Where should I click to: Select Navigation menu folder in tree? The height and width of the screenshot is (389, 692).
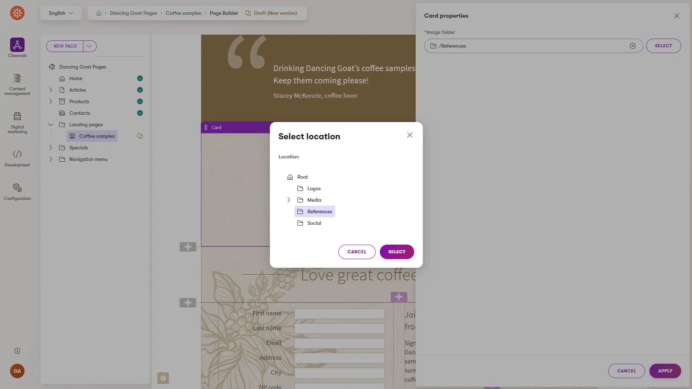(88, 159)
